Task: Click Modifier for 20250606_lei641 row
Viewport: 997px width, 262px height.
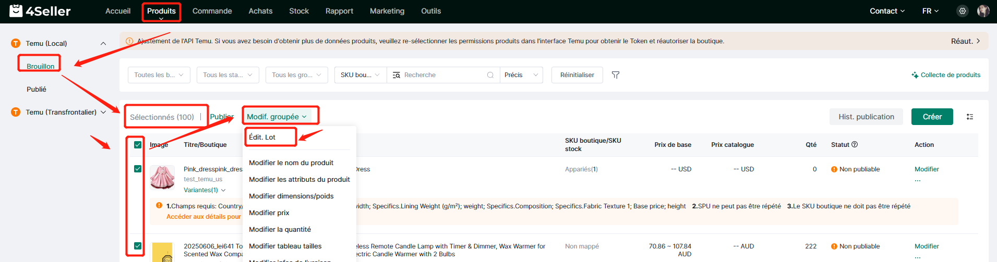Action: (x=927, y=246)
